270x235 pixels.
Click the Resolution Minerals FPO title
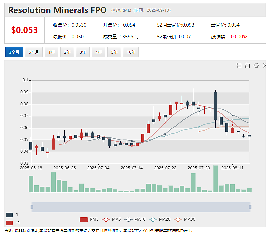click(x=57, y=10)
